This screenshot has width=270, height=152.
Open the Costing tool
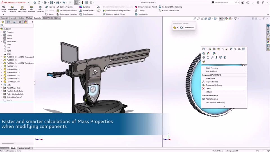[x=140, y=10]
